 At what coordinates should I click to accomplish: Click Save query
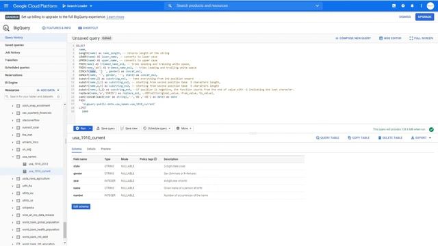(105, 128)
